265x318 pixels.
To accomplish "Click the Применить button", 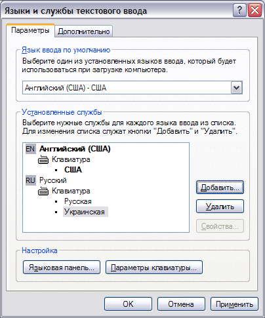I will click(x=234, y=304).
